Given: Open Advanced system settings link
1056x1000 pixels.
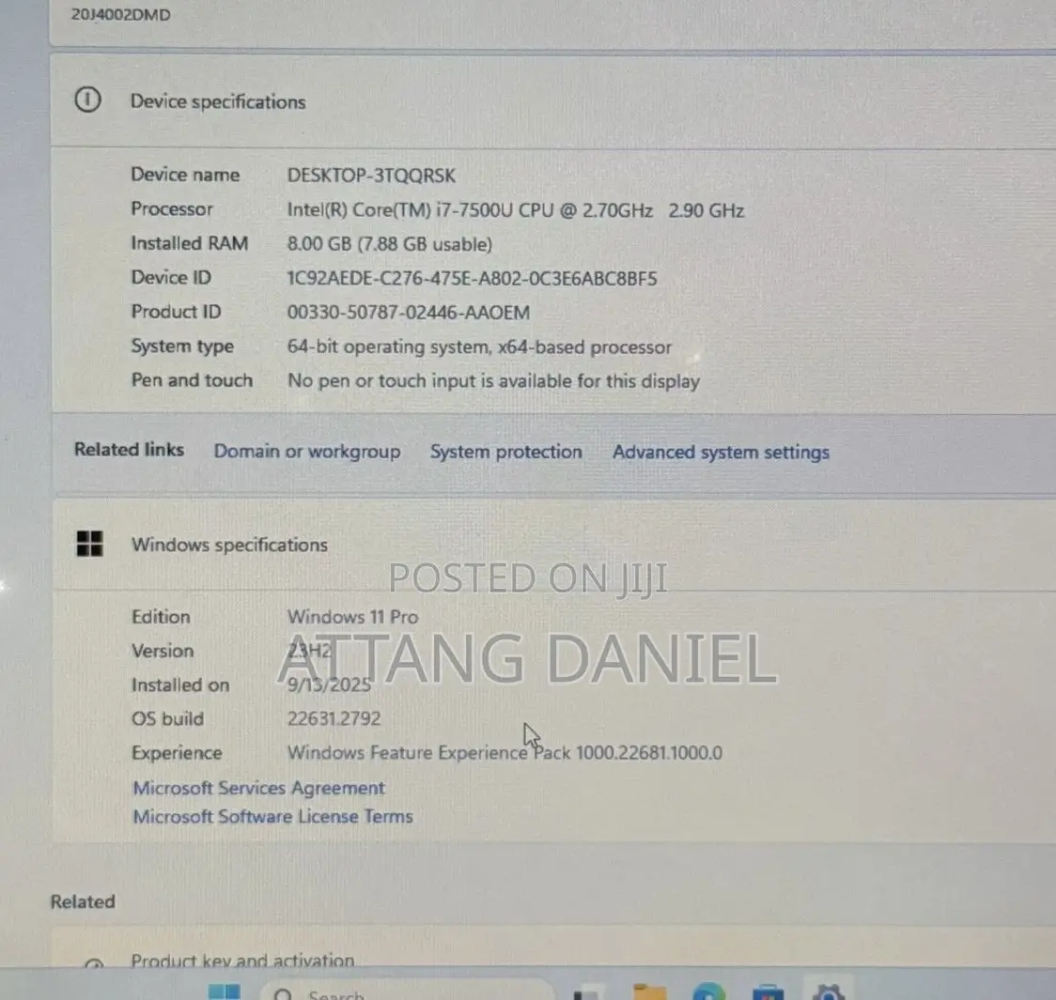Looking at the screenshot, I should [721, 453].
